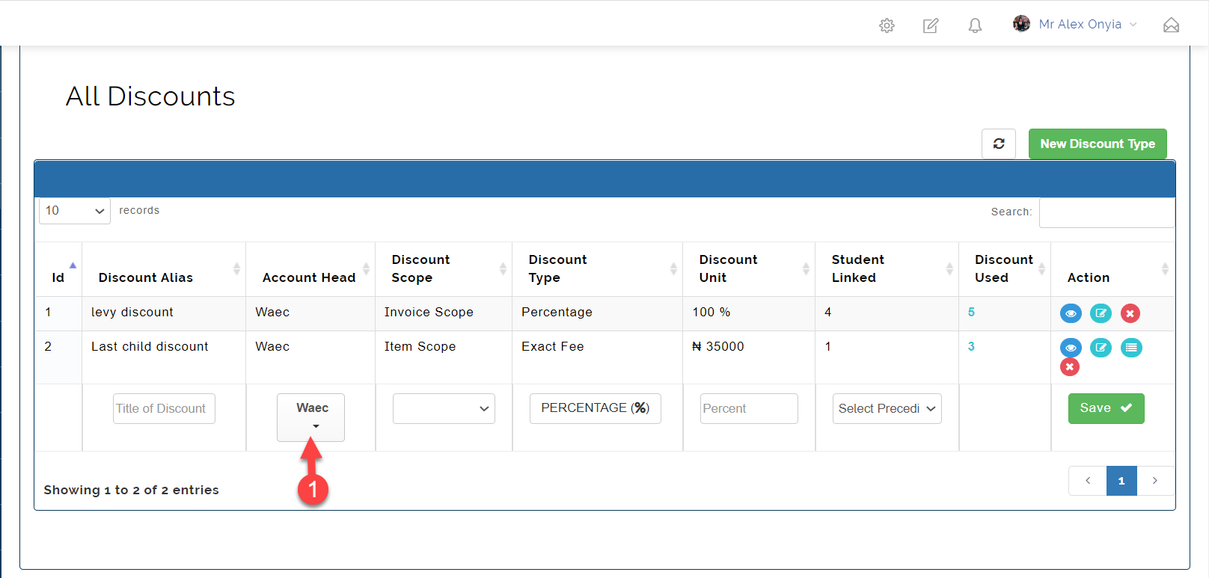Delete the Last child discount row

click(1070, 366)
